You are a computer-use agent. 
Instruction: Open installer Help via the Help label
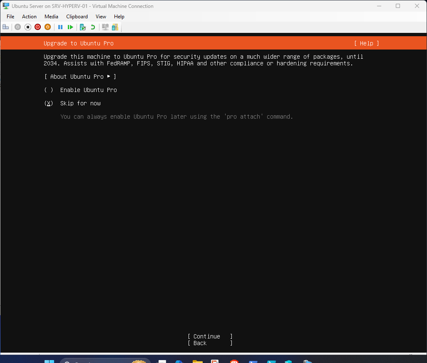(x=366, y=43)
